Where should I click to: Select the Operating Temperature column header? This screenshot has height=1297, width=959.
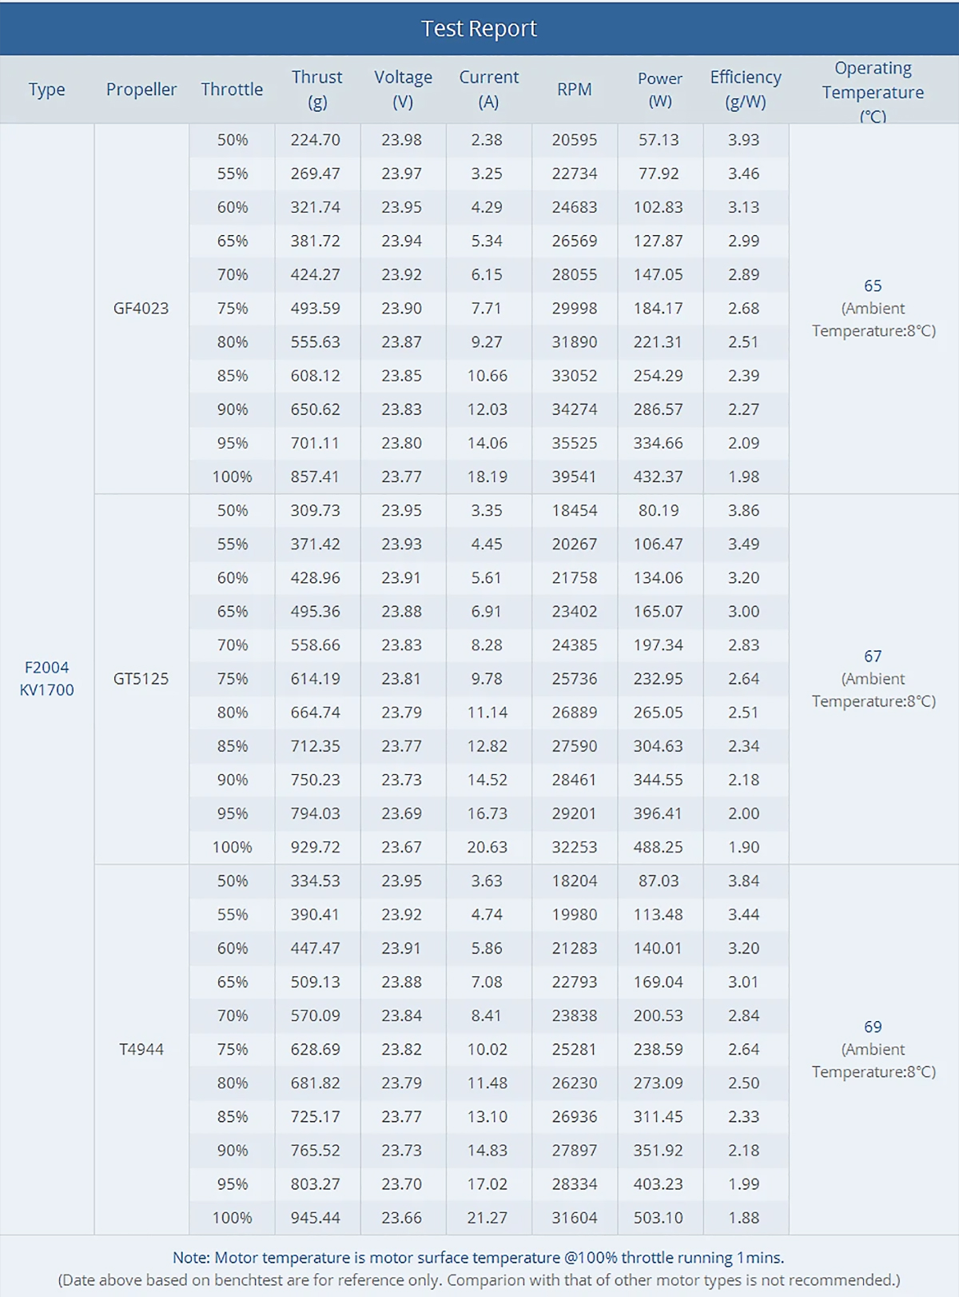[873, 91]
